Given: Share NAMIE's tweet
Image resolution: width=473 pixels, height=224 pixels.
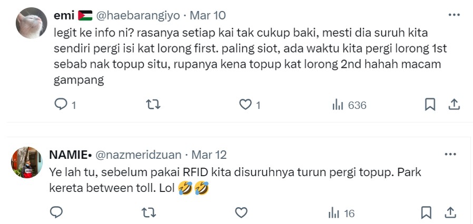Looking at the screenshot, I should tap(450, 212).
